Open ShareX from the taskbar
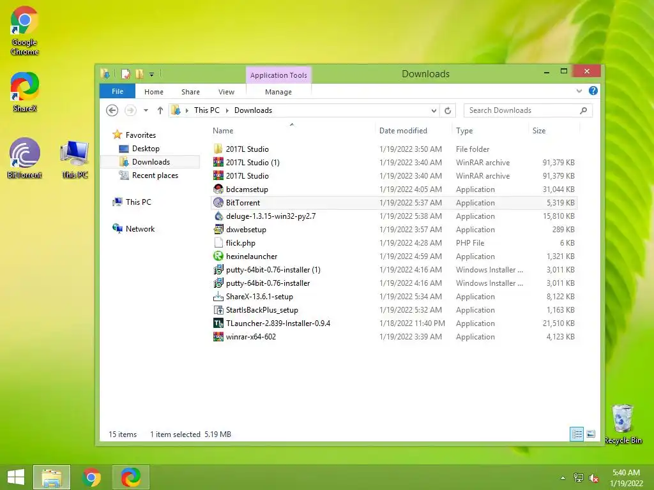 (x=130, y=477)
